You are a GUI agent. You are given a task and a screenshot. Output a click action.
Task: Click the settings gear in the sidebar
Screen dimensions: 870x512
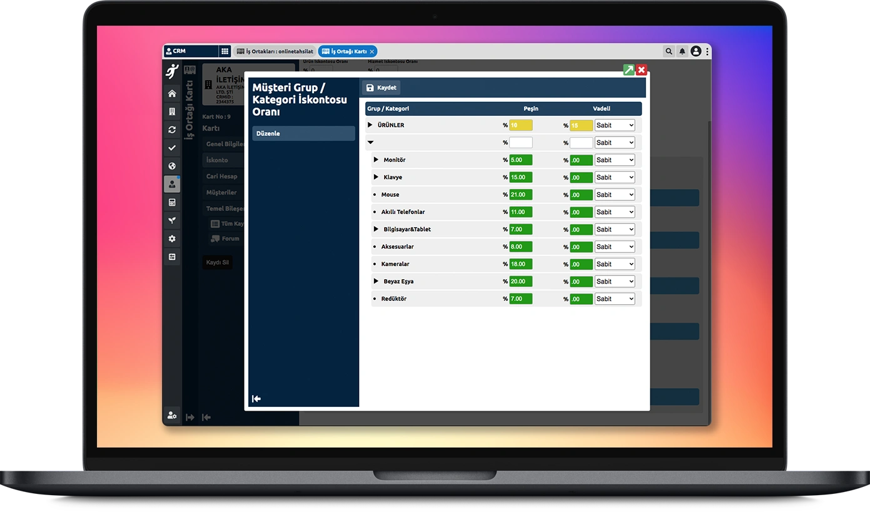point(172,238)
